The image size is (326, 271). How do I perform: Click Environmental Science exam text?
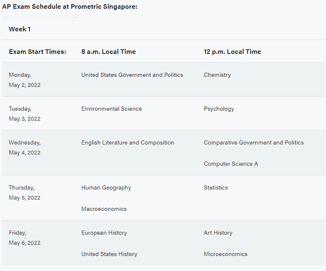111,109
